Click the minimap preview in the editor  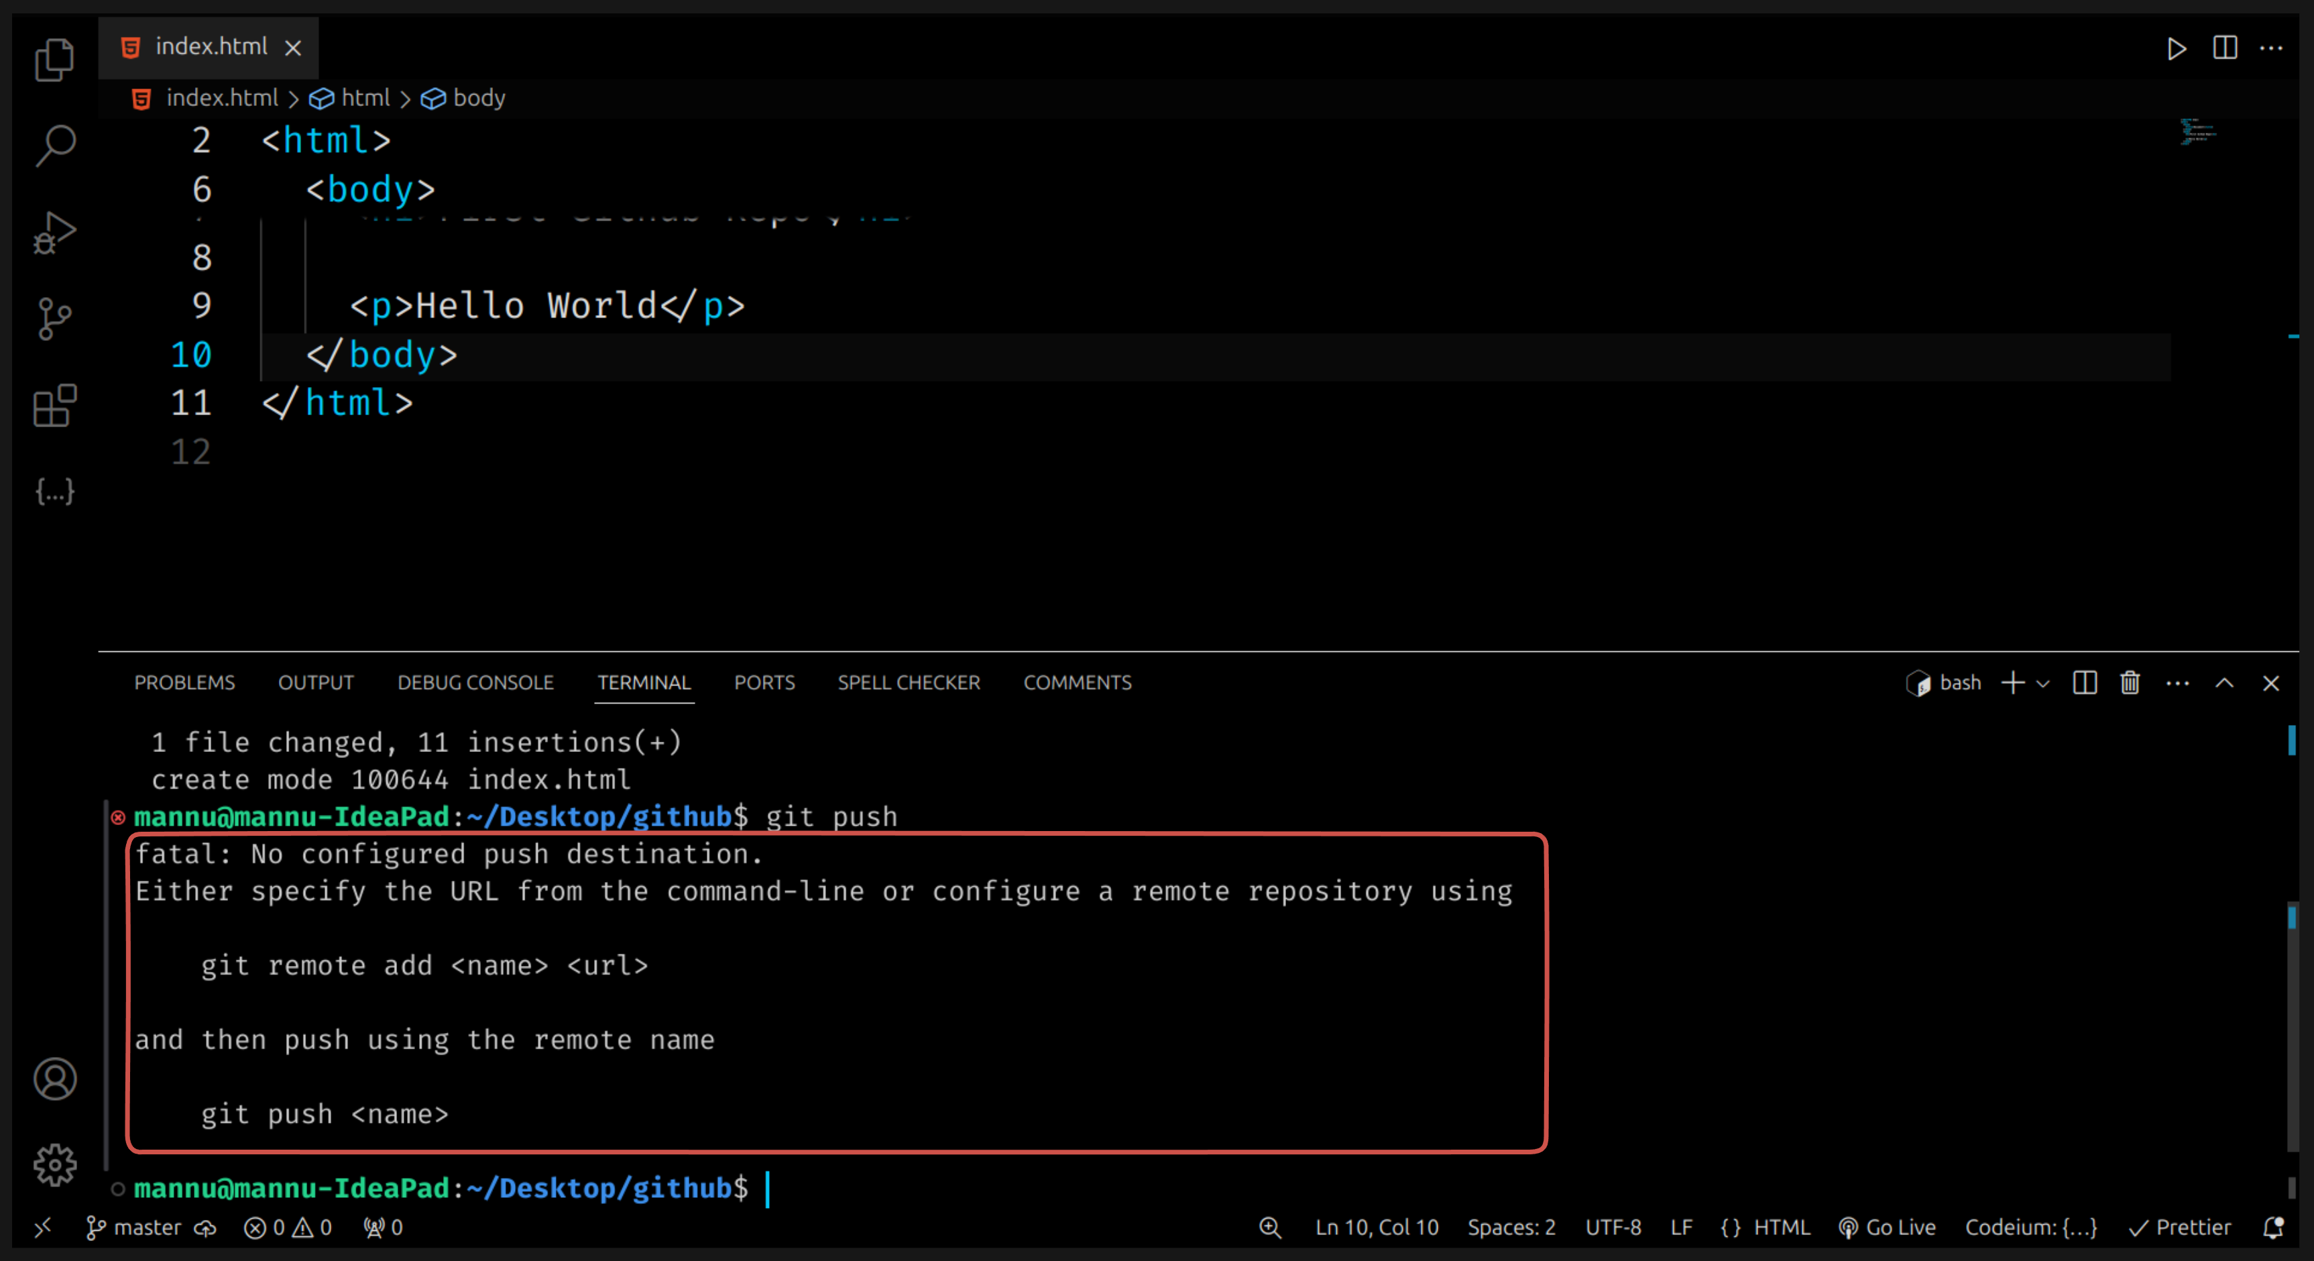point(2197,132)
